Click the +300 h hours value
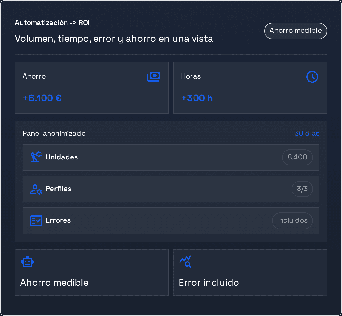This screenshot has width=342, height=316. pos(197,98)
